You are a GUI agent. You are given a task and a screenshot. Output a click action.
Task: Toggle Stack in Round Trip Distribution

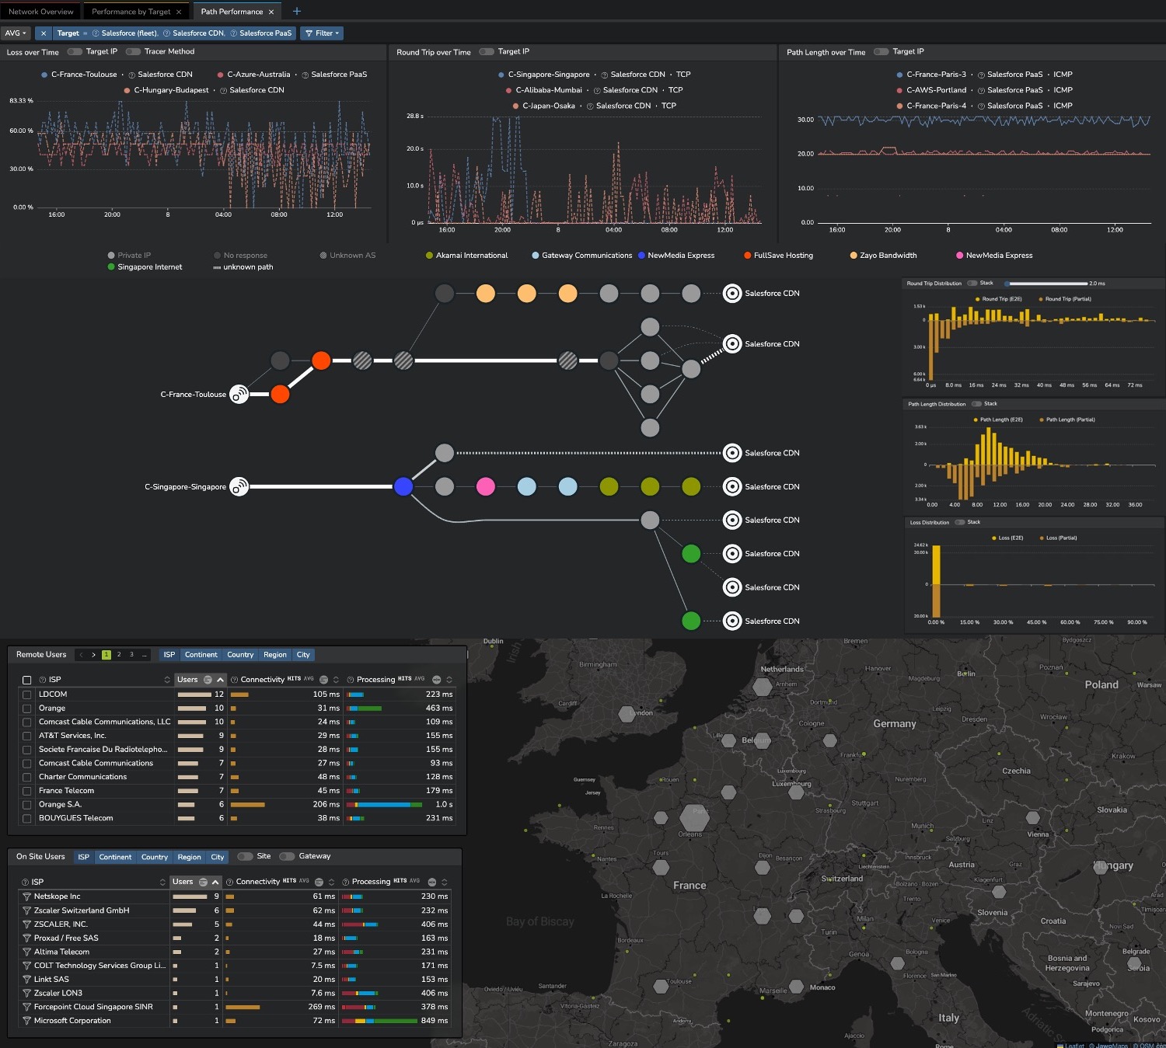click(972, 284)
